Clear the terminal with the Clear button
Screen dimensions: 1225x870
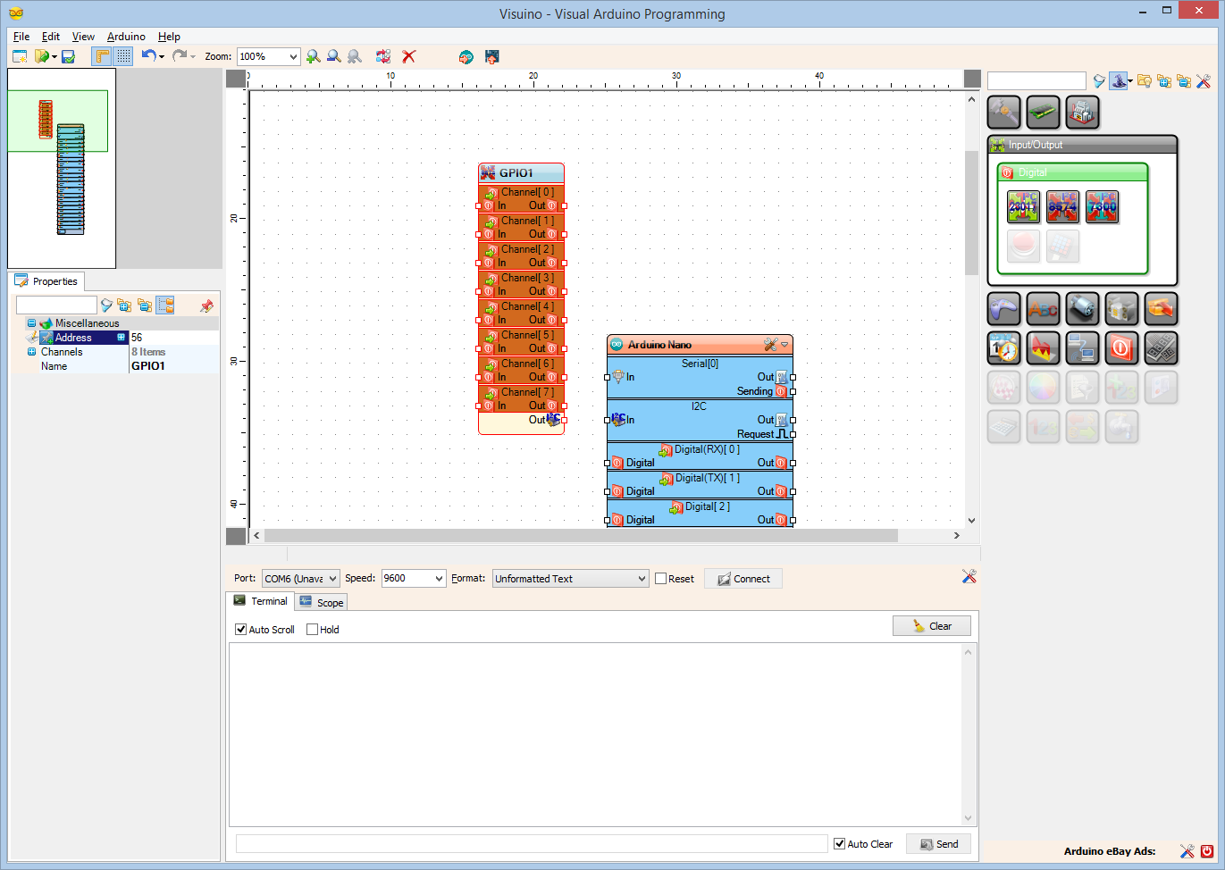[931, 625]
